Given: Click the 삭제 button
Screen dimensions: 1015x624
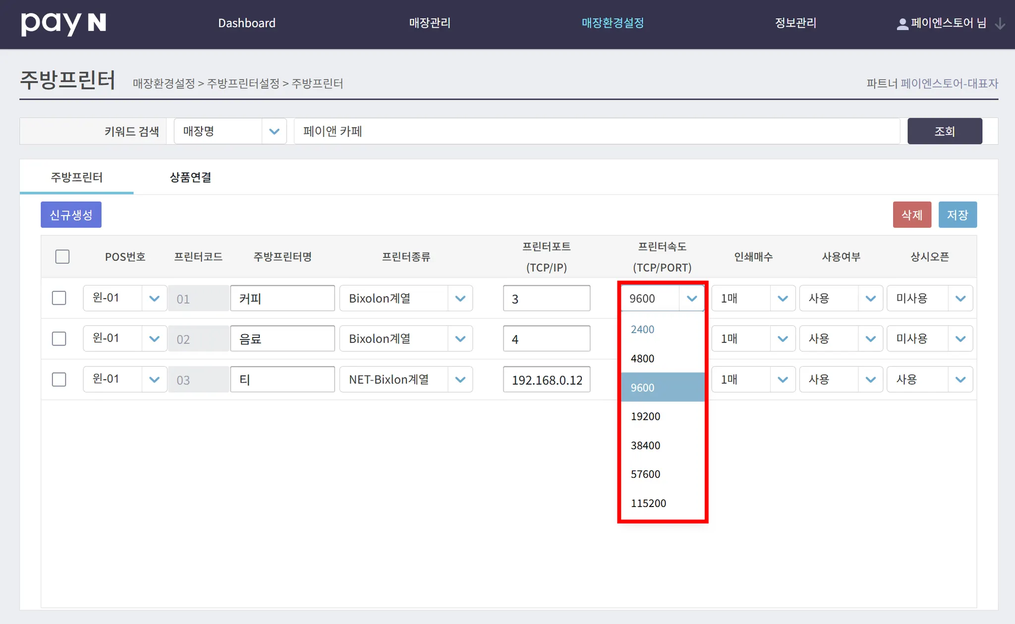Looking at the screenshot, I should [x=911, y=215].
